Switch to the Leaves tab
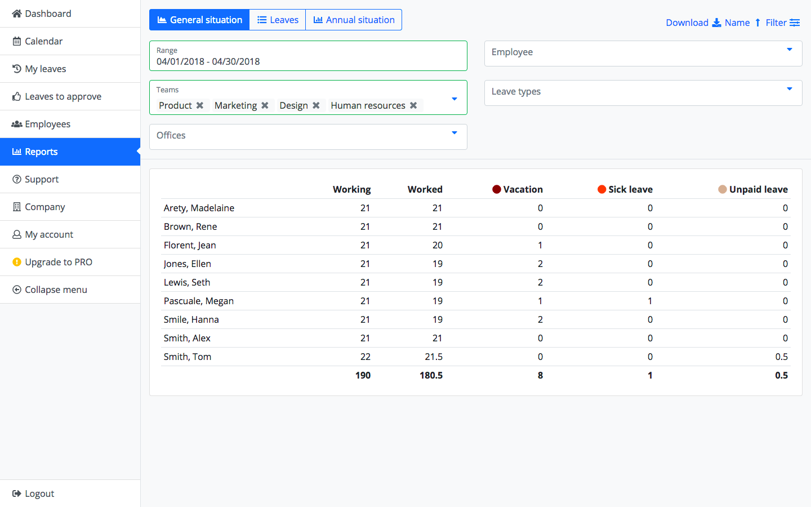Viewport: 811px width, 507px height. [x=278, y=20]
